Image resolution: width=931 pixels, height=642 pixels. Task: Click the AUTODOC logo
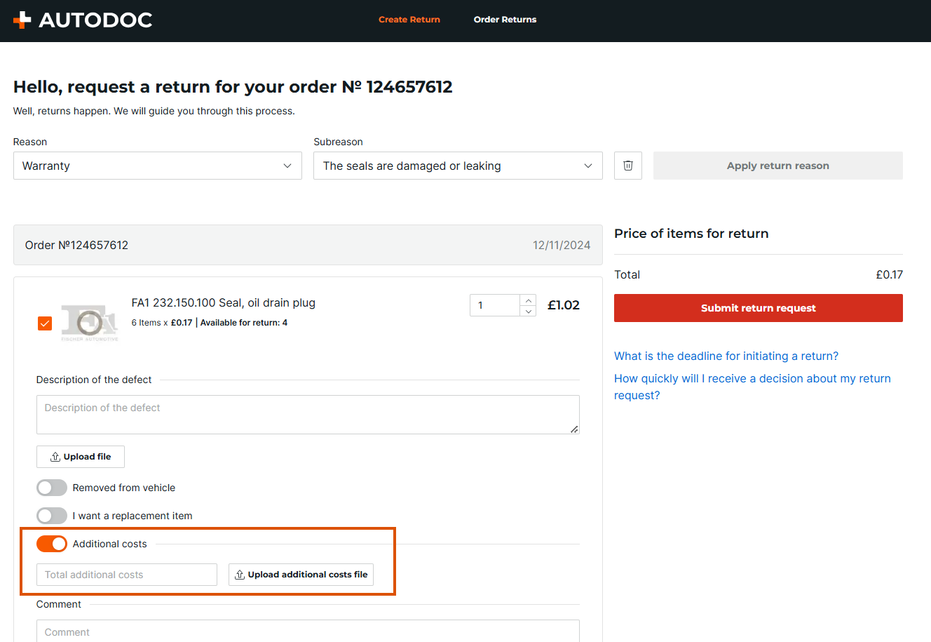pyautogui.click(x=83, y=20)
